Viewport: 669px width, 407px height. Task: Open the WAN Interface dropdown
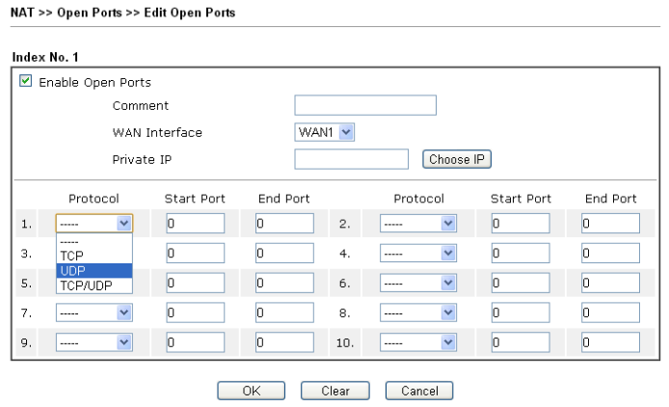(325, 132)
